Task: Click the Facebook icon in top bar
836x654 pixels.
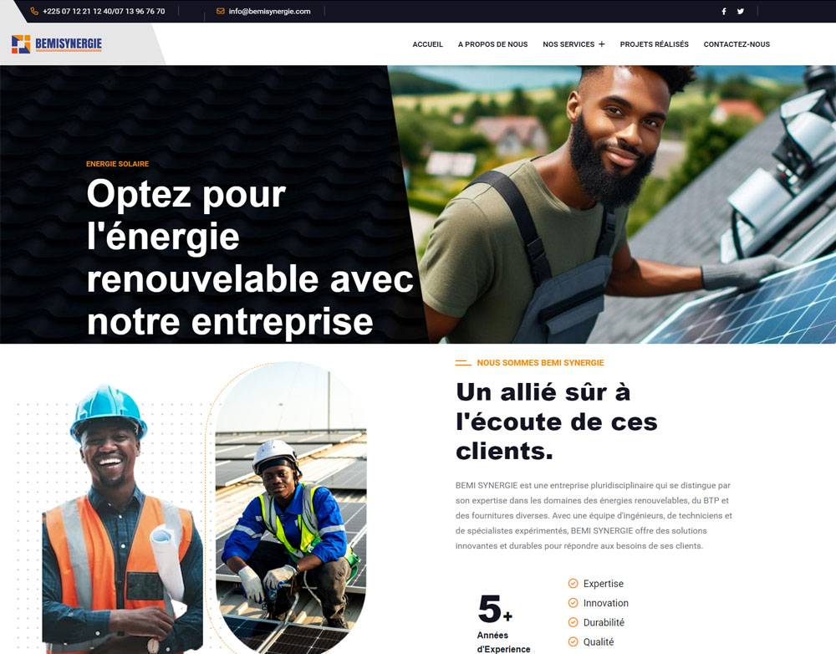Action: point(723,11)
